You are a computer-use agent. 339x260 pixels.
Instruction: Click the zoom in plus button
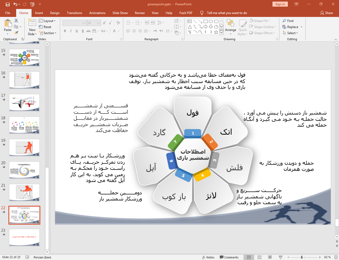click(320, 257)
